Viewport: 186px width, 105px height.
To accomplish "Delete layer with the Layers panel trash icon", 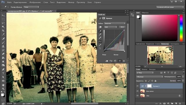I will coord(180,104).
